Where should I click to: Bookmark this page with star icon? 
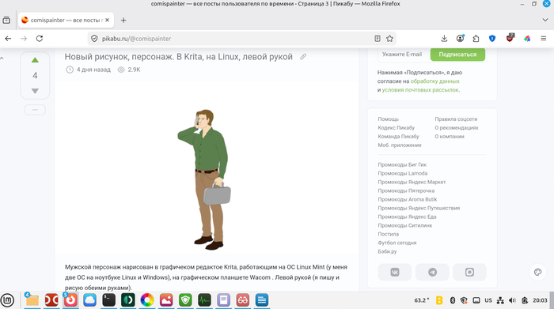[389, 39]
